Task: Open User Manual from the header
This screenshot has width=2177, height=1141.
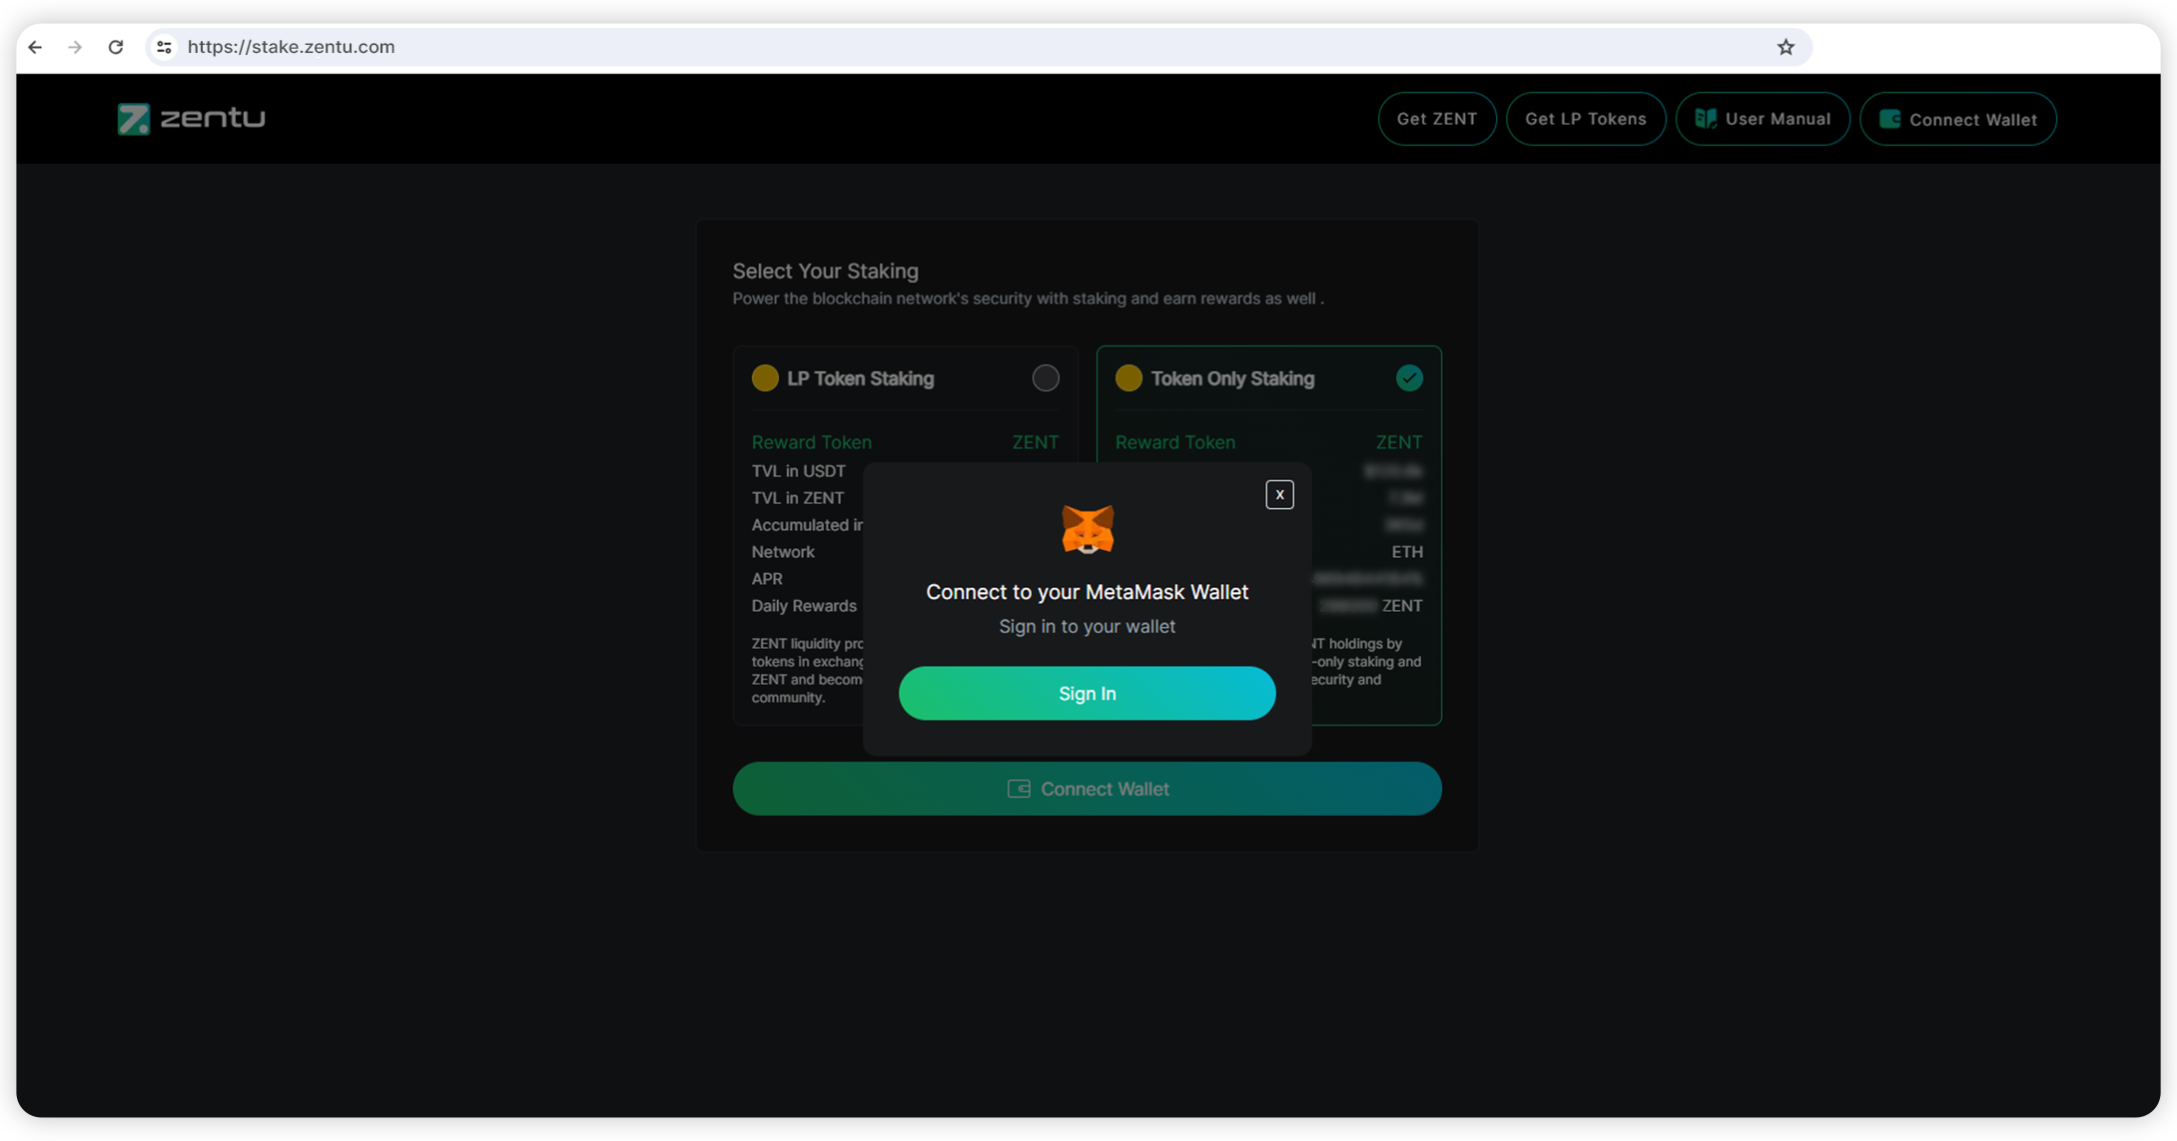Action: click(x=1763, y=119)
